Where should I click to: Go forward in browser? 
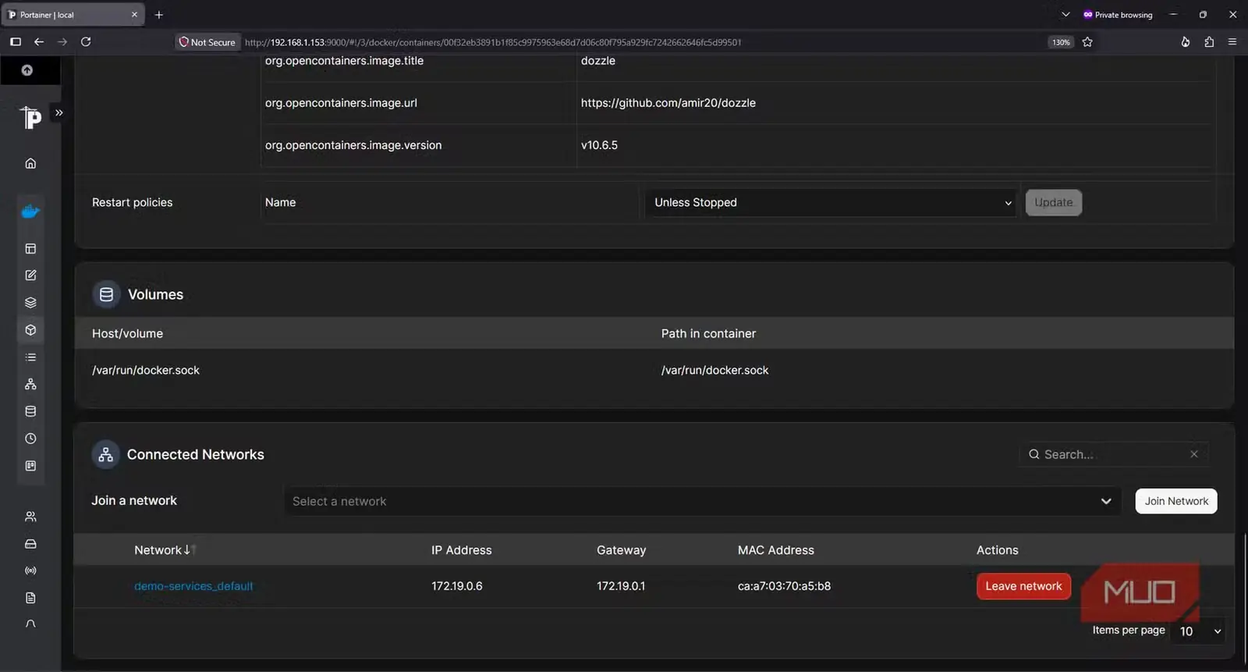point(62,42)
